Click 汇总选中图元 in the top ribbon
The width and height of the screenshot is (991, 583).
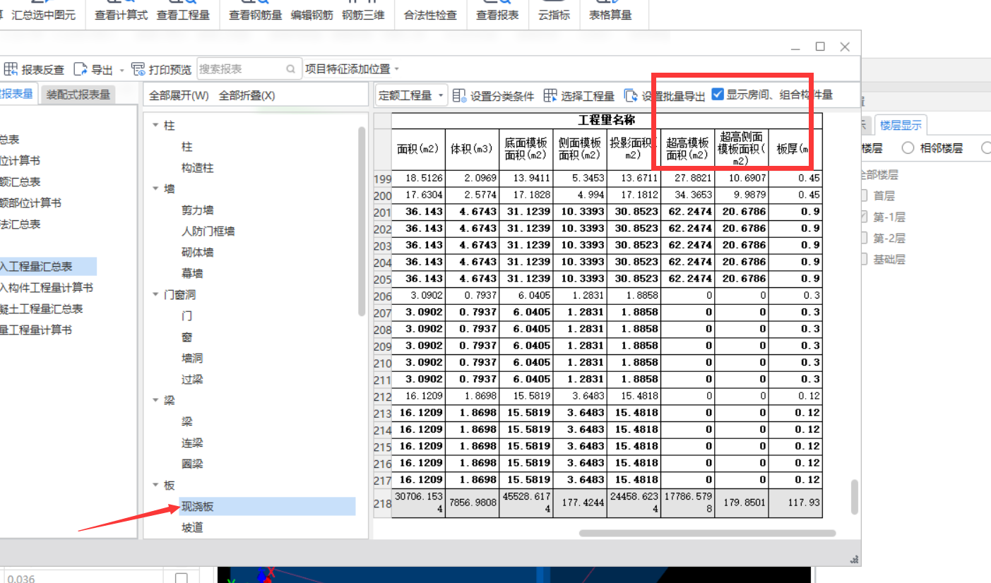point(44,15)
